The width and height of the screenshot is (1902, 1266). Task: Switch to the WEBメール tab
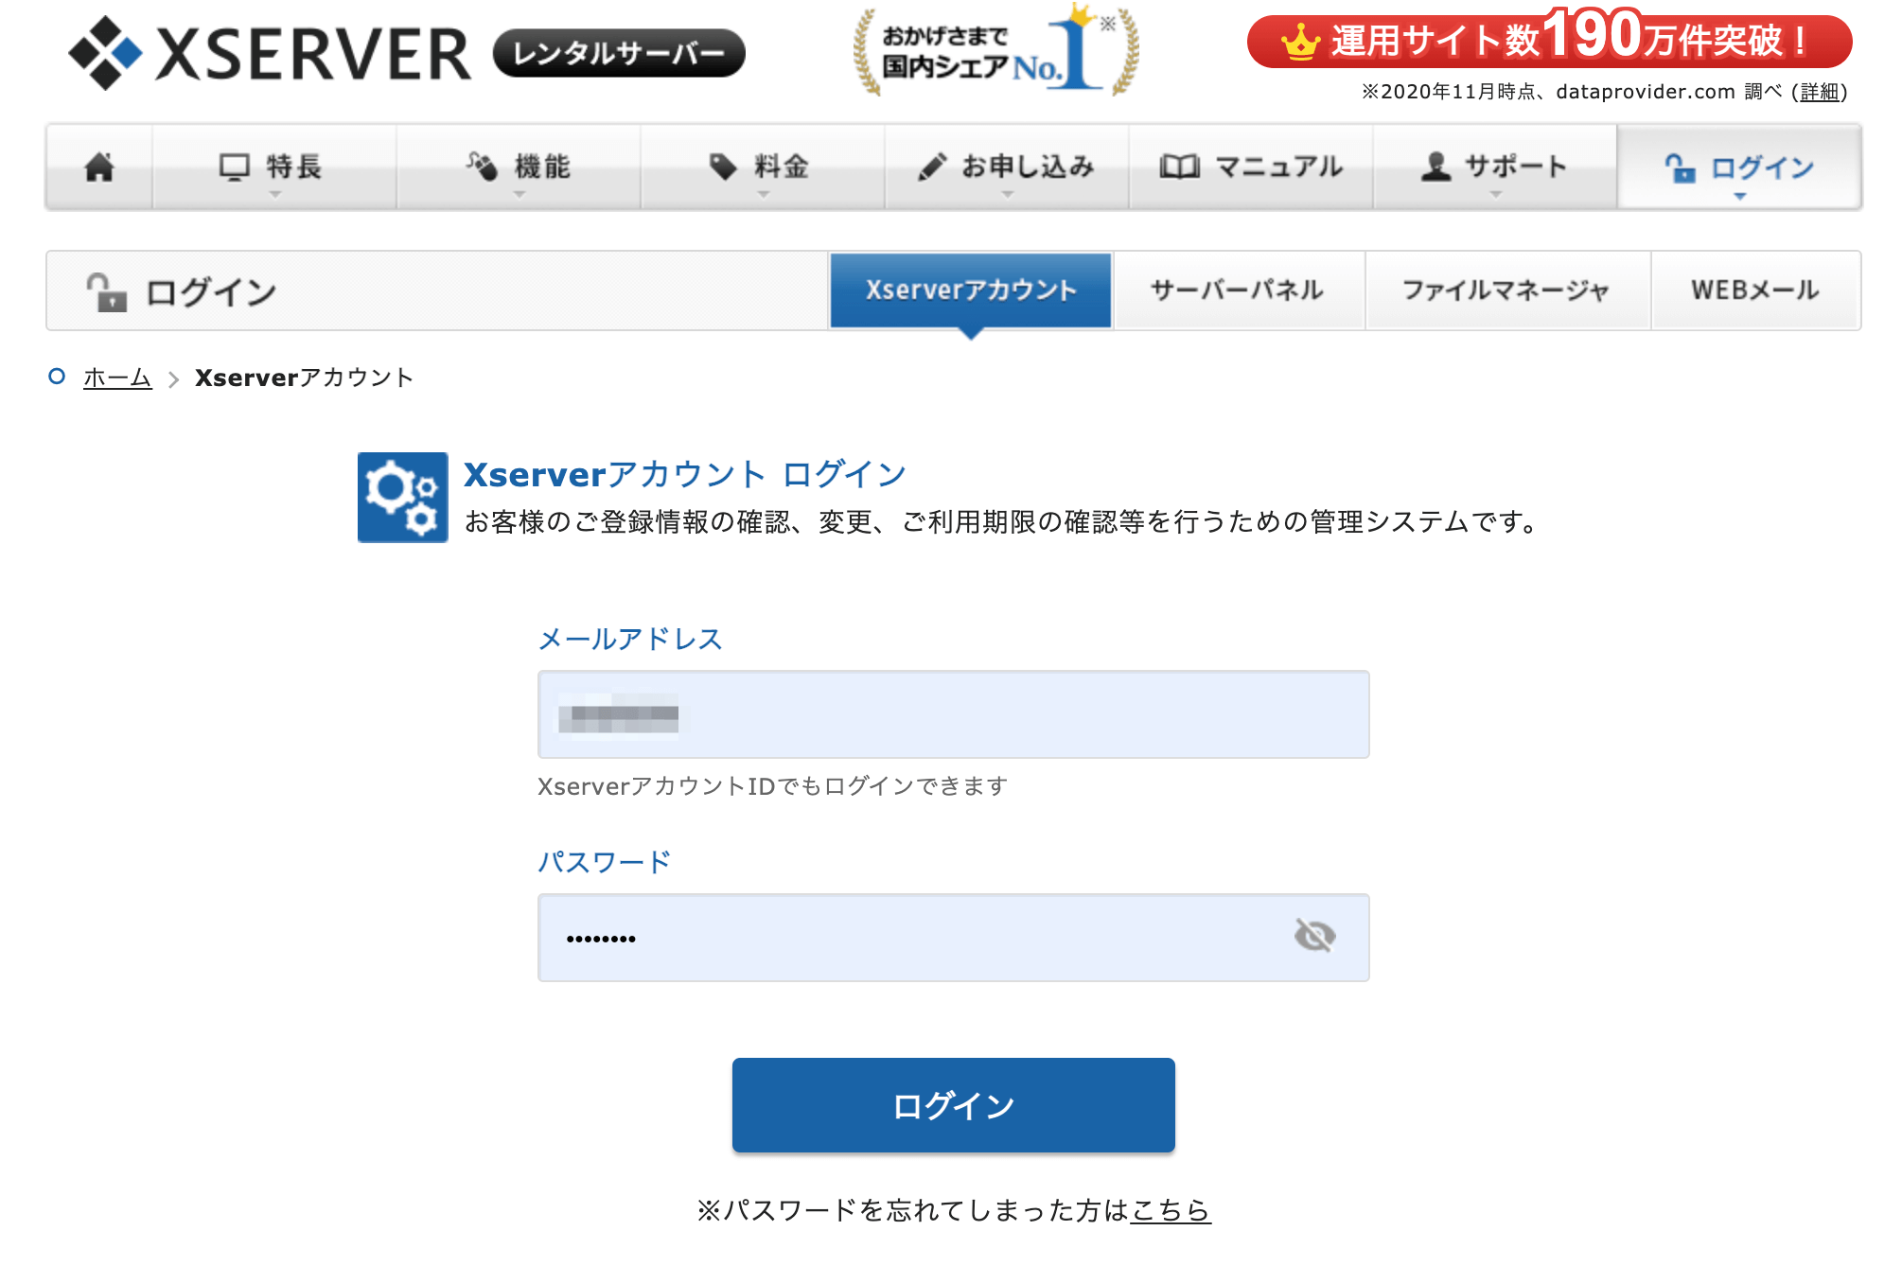[1755, 290]
